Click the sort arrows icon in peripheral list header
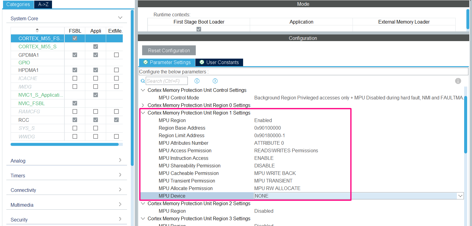Screen dimensions: 472x226 pos(37,30)
